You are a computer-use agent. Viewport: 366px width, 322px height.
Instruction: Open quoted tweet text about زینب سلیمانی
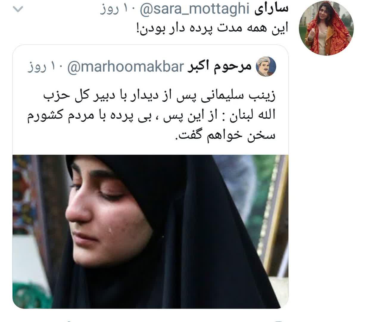click(151, 116)
